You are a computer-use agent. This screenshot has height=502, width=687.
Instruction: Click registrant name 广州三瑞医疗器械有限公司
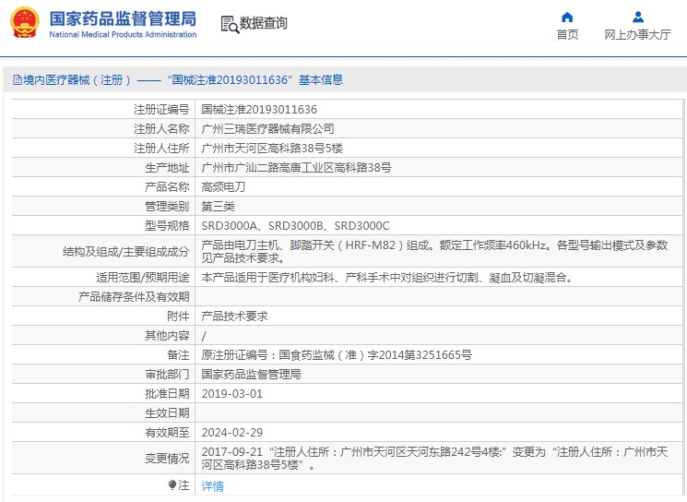click(x=267, y=129)
